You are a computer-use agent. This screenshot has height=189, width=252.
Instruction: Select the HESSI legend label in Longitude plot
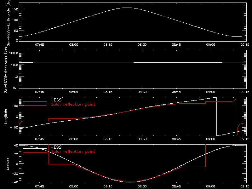point(56,100)
